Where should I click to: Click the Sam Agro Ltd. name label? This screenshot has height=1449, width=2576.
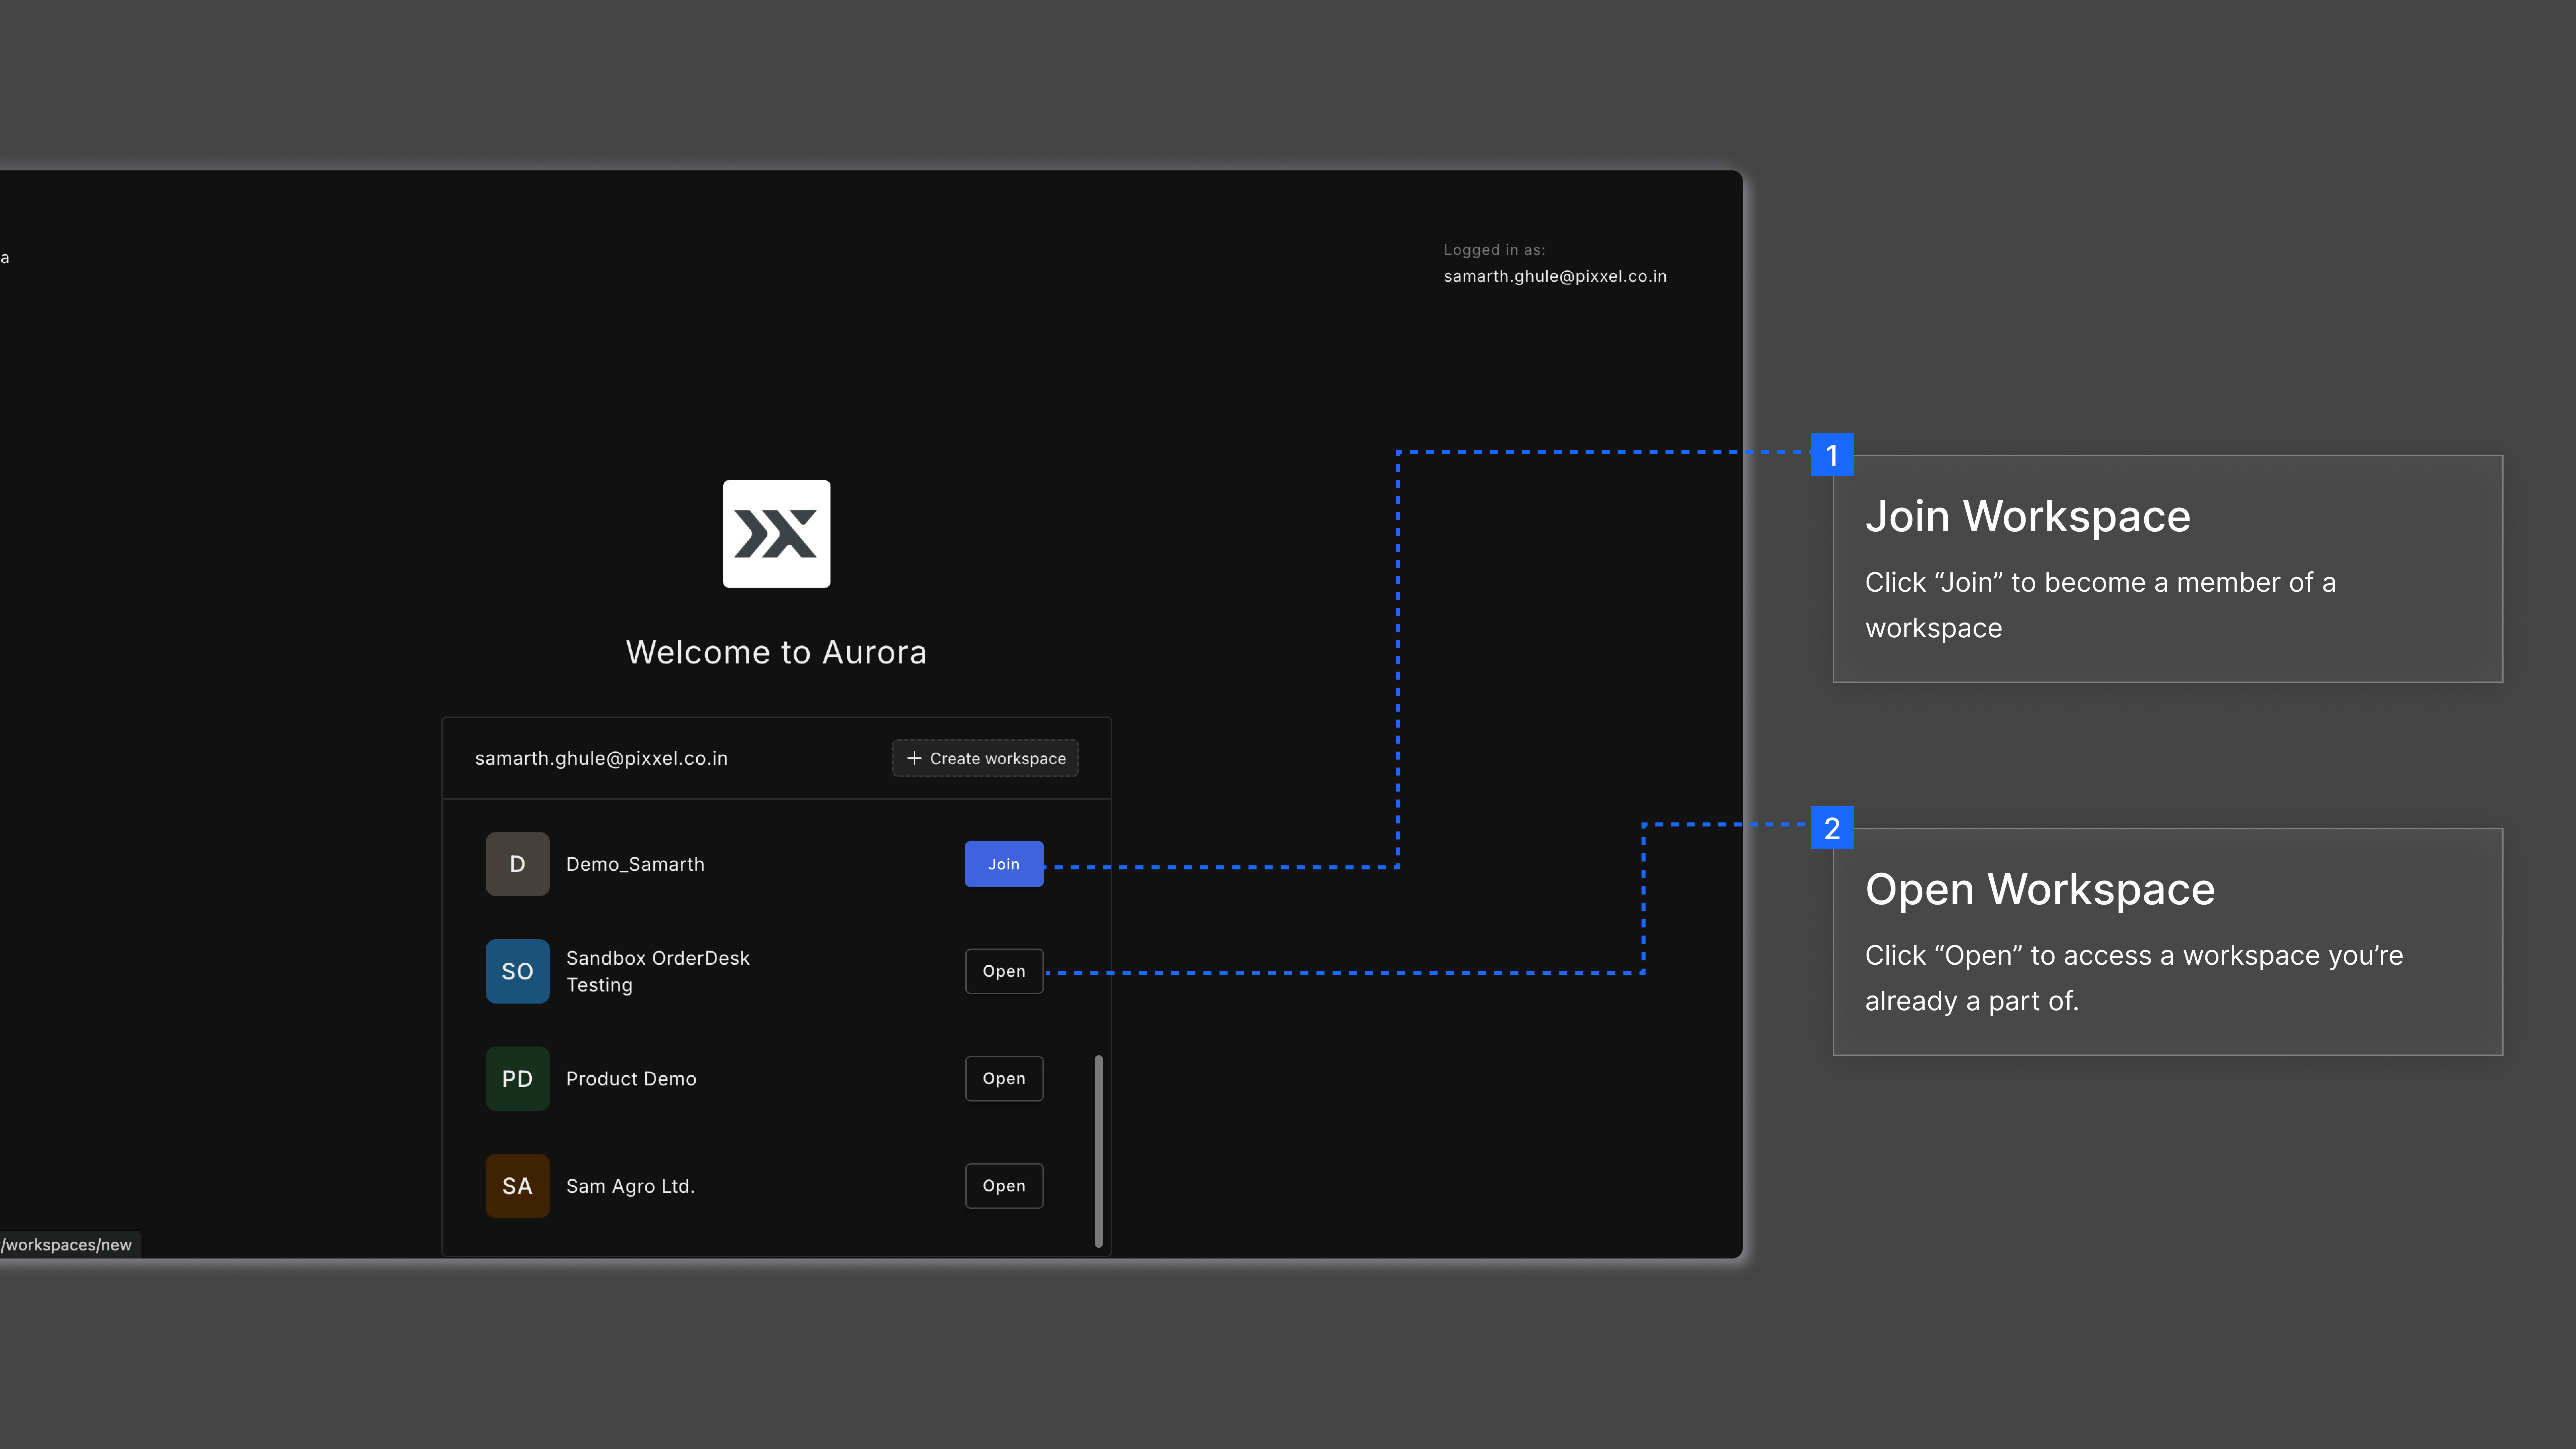[x=630, y=1186]
